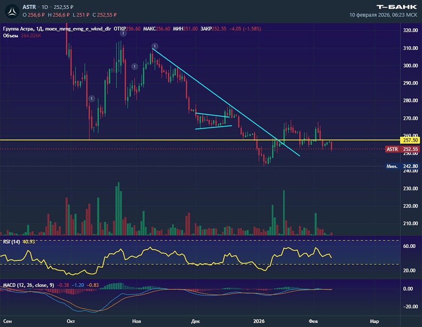Click the МИН 251.00 legend value

click(185, 29)
